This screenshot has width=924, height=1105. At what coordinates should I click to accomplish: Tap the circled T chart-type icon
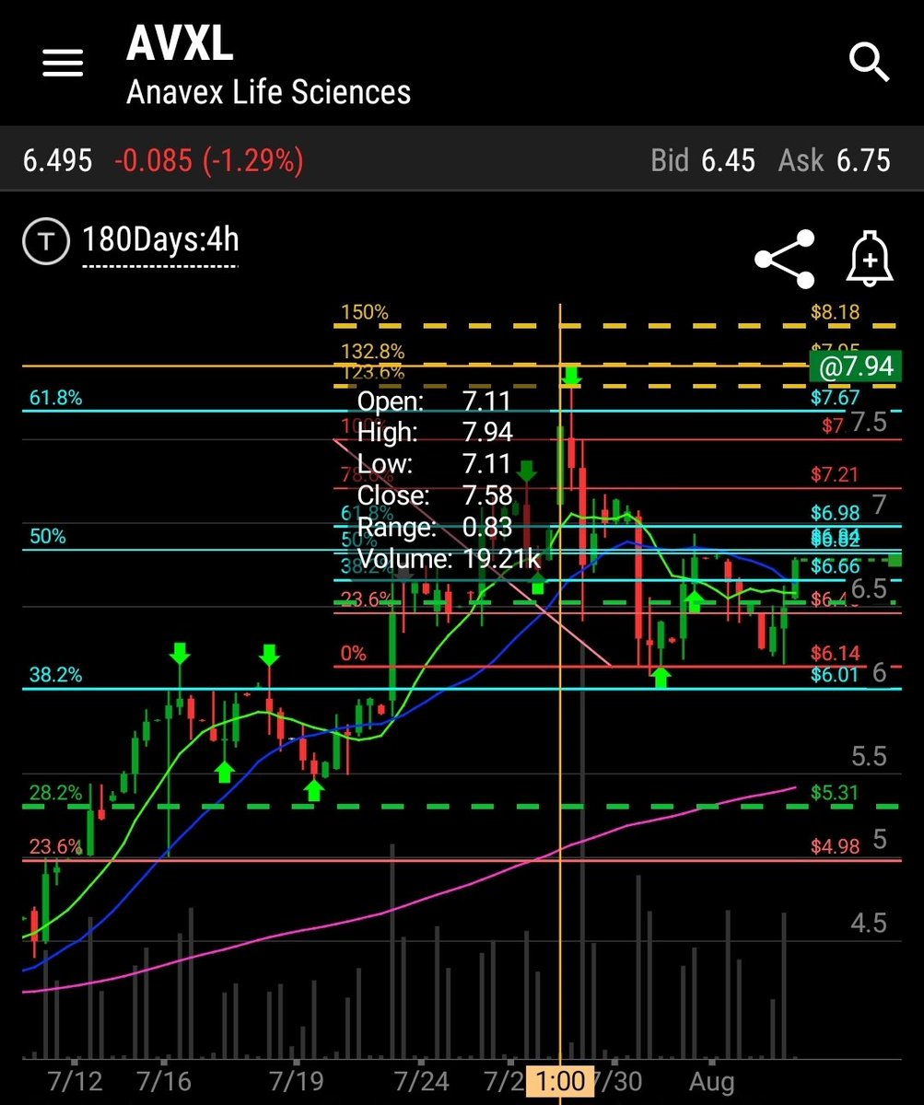[46, 242]
